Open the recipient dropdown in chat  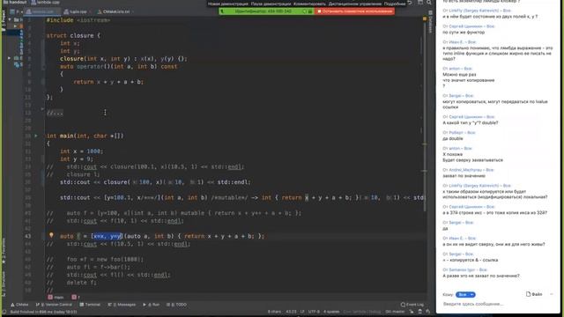coord(465,295)
